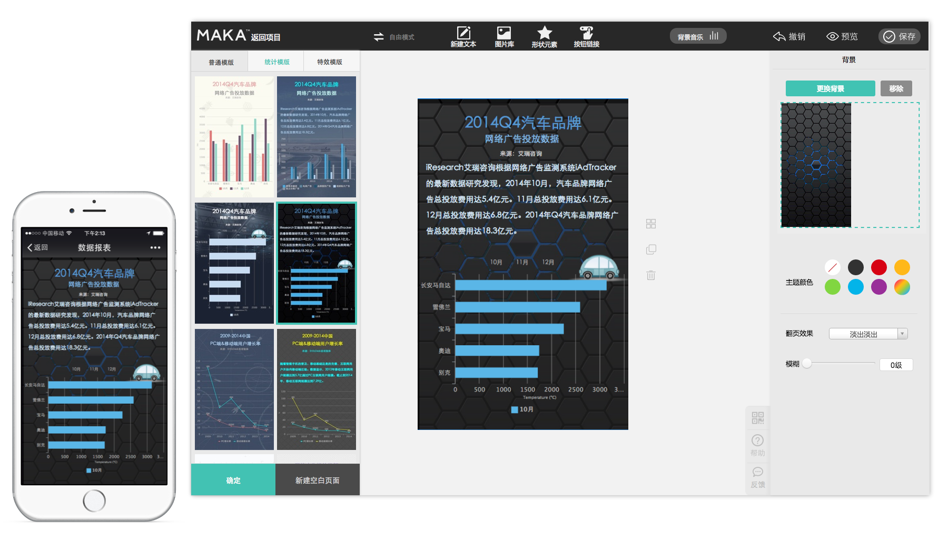
Task: Click the 长安马自达 bar in canvas chart
Action: tap(531, 285)
